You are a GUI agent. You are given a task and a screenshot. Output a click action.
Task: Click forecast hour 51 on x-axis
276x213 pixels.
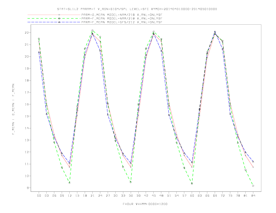[169, 196]
